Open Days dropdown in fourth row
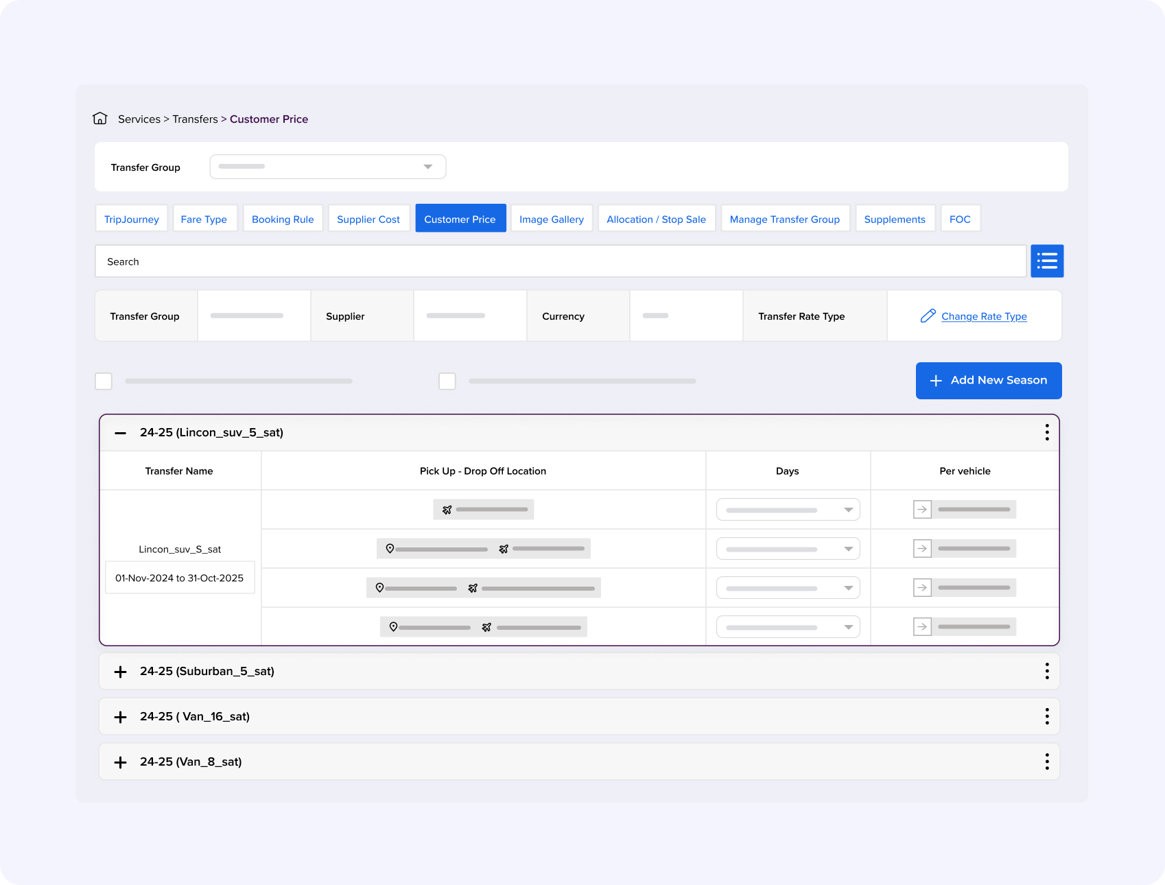Screen dimensions: 1165x885 click(788, 627)
